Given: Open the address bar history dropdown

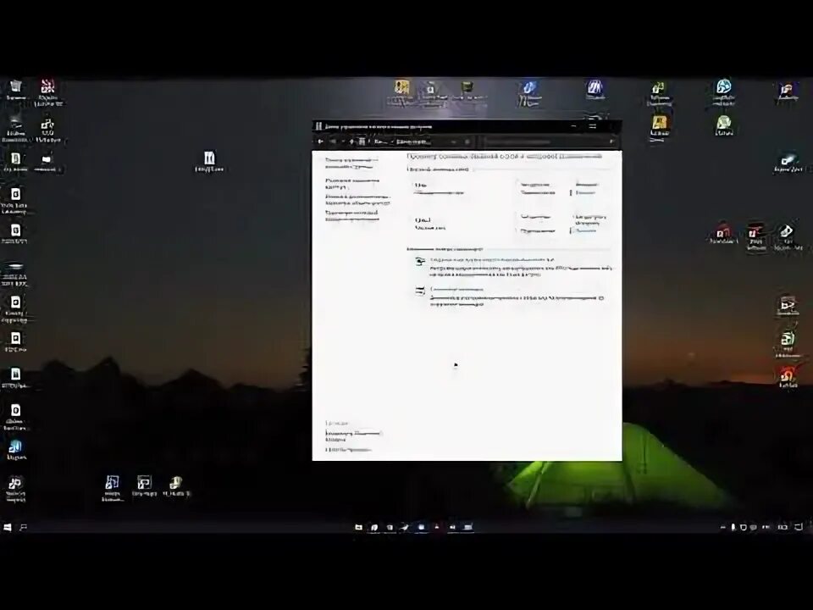Looking at the screenshot, I should pyautogui.click(x=454, y=141).
